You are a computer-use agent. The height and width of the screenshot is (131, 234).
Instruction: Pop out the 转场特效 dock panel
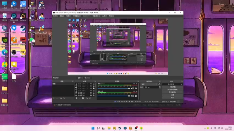tap(160, 81)
